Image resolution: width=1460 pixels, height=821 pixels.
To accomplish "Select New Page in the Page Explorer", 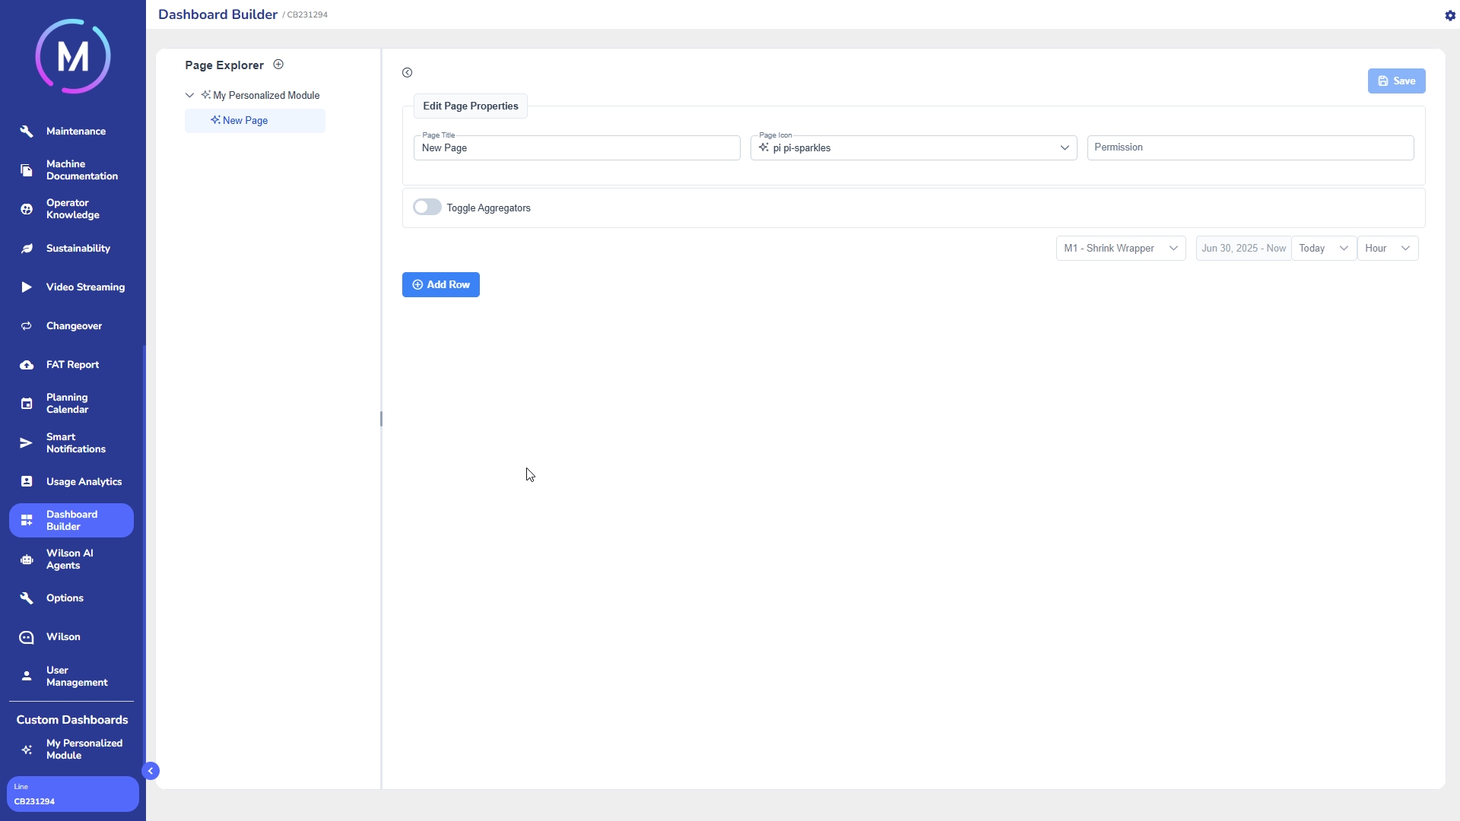I will [245, 121].
